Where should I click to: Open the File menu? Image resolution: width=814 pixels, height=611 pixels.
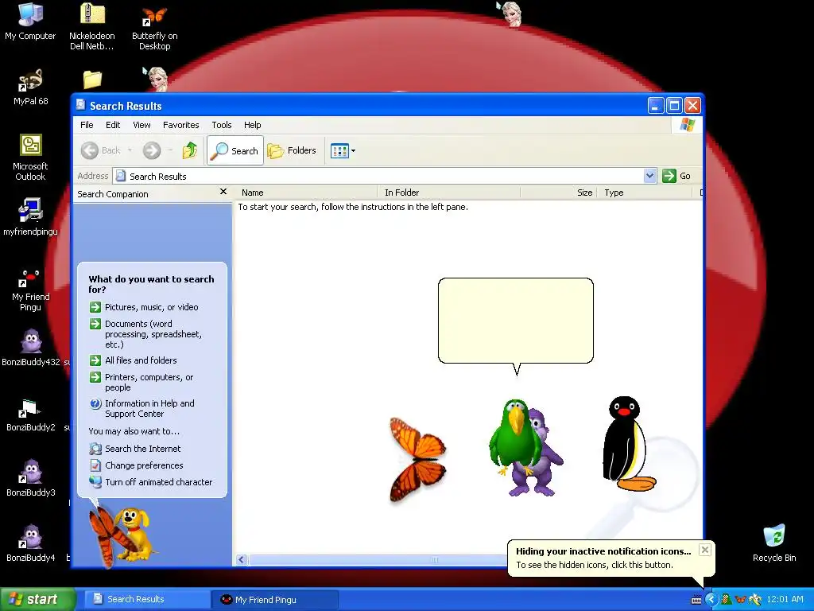(x=87, y=125)
